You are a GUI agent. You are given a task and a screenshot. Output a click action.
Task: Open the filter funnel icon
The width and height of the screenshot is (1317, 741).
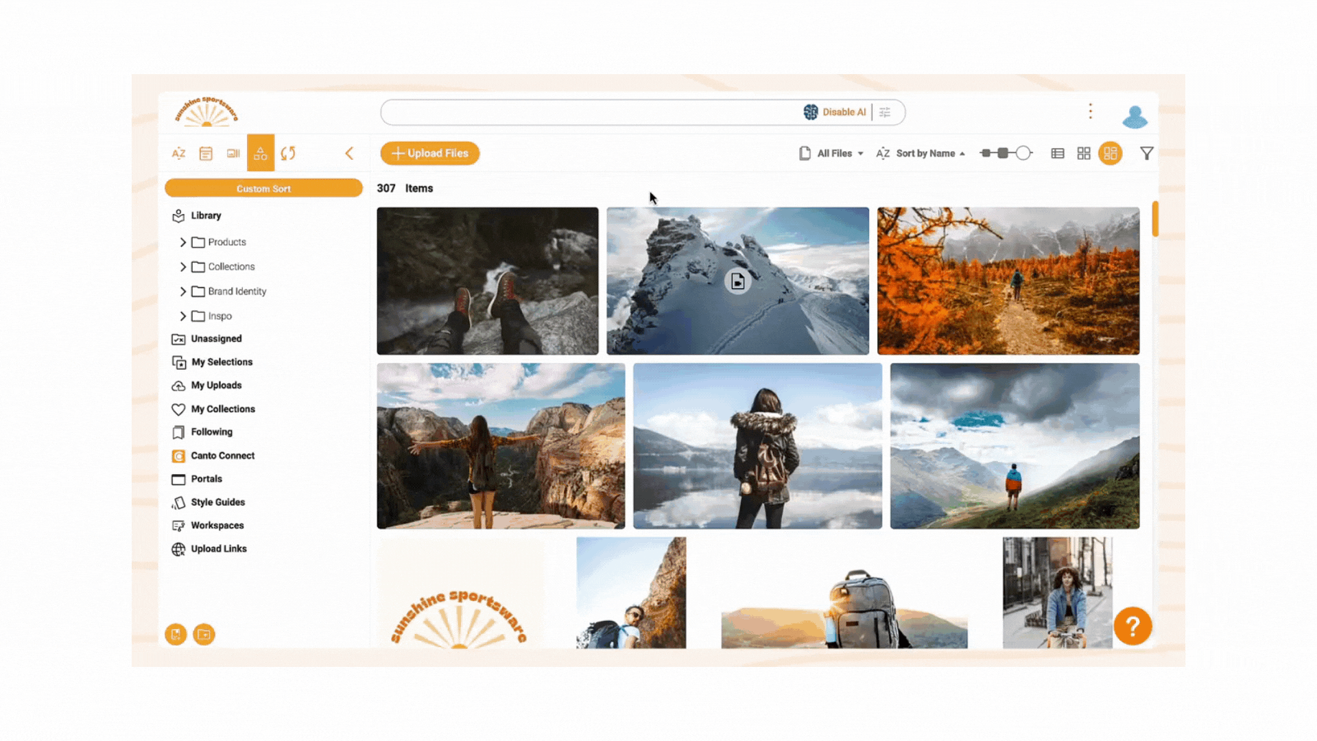pyautogui.click(x=1146, y=154)
